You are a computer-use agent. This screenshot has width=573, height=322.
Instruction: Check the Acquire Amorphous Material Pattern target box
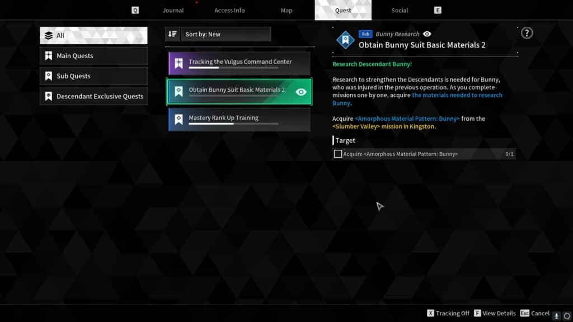tap(338, 154)
